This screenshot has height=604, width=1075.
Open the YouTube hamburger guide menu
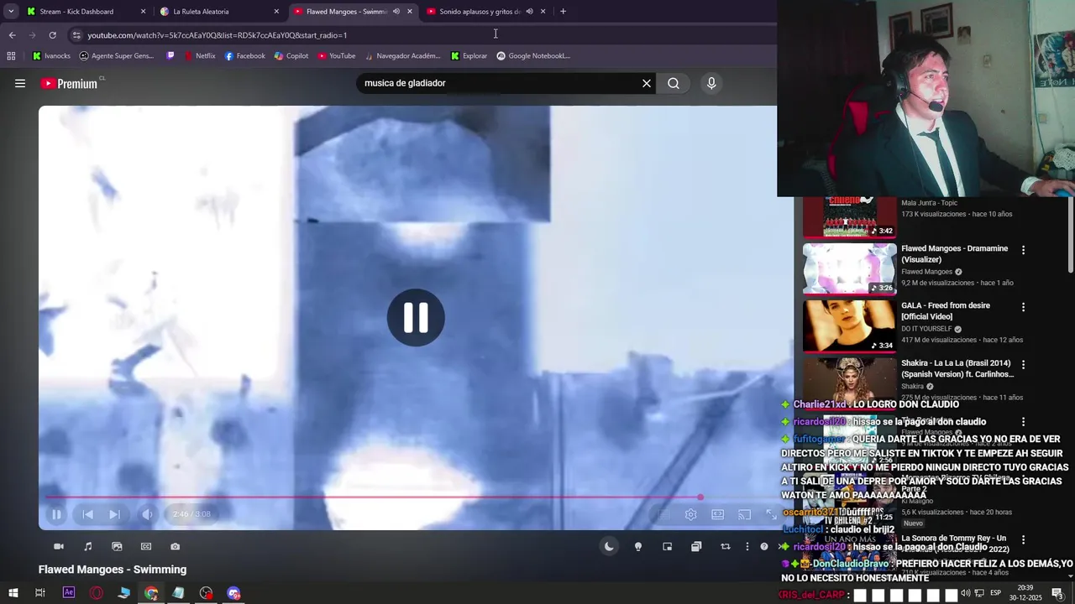pos(20,83)
